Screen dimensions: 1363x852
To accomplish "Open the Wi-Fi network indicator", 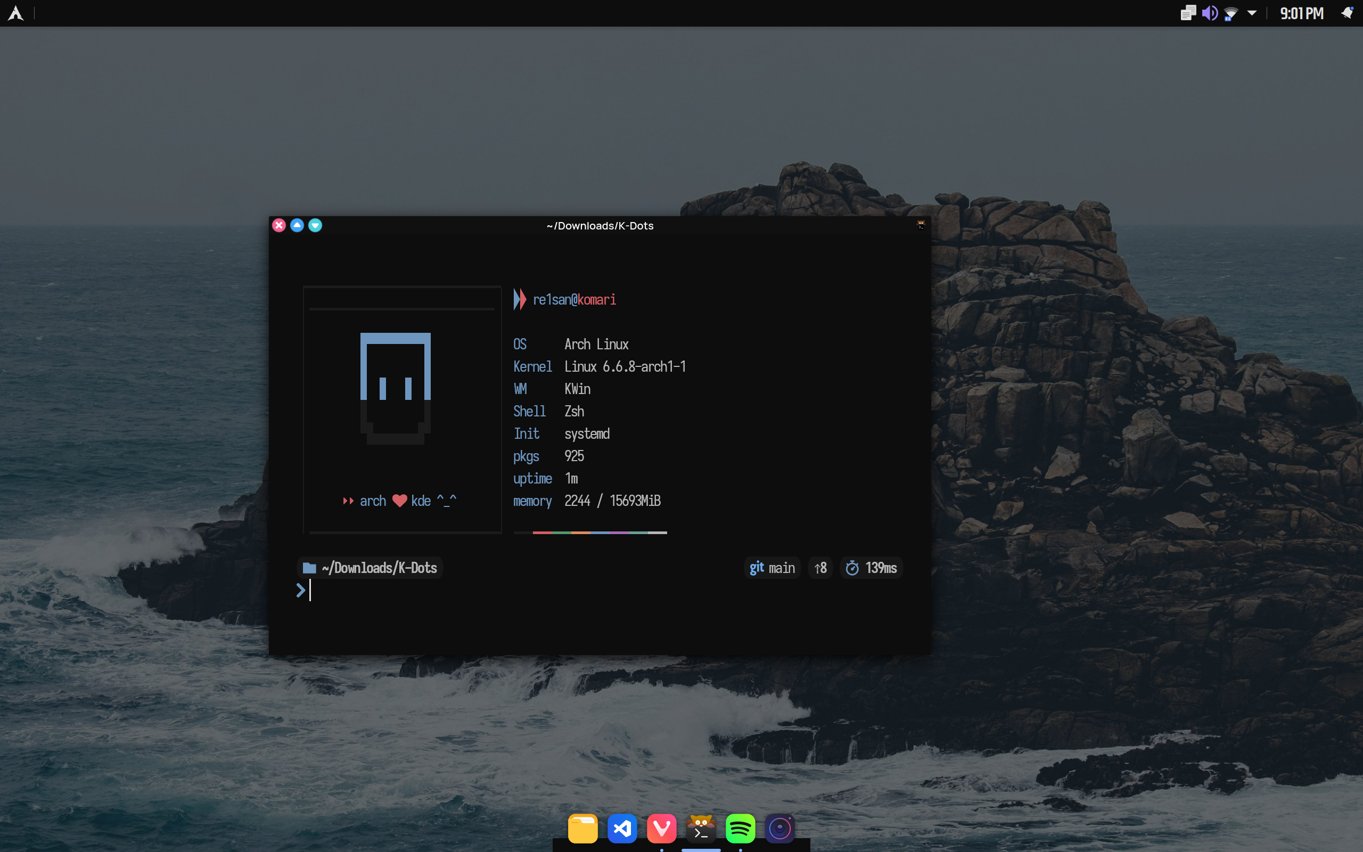I will [x=1230, y=13].
